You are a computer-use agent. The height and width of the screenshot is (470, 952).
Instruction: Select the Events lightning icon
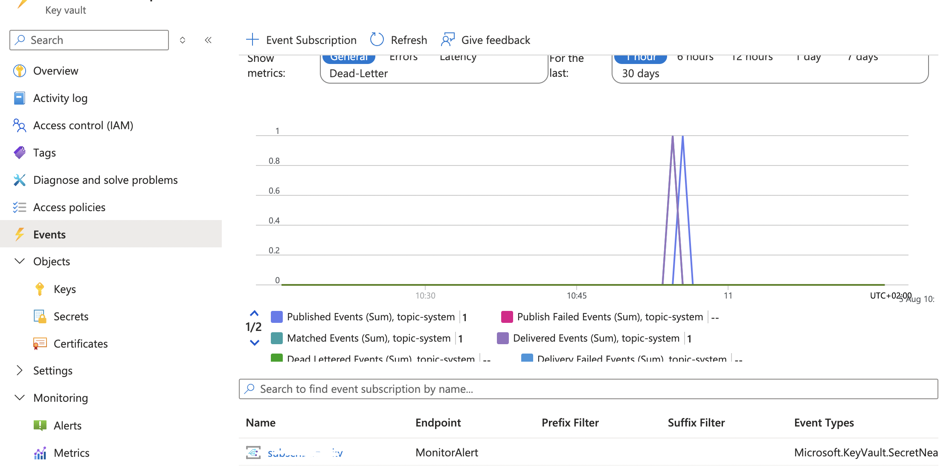(x=19, y=234)
